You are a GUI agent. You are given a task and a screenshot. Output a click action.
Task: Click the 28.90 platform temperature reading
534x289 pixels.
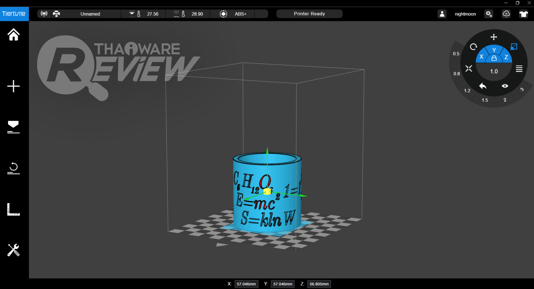(x=197, y=14)
